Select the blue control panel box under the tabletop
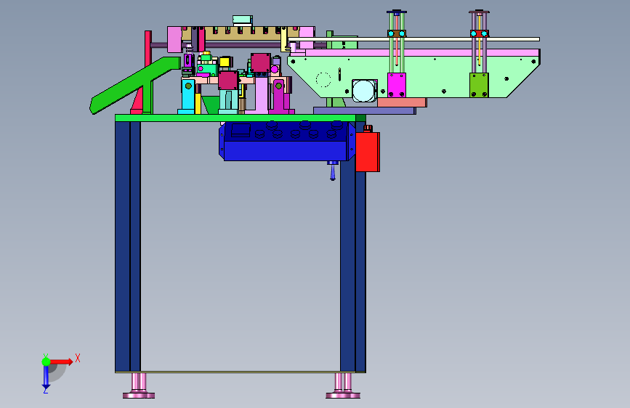The width and height of the screenshot is (630, 408). [x=286, y=142]
